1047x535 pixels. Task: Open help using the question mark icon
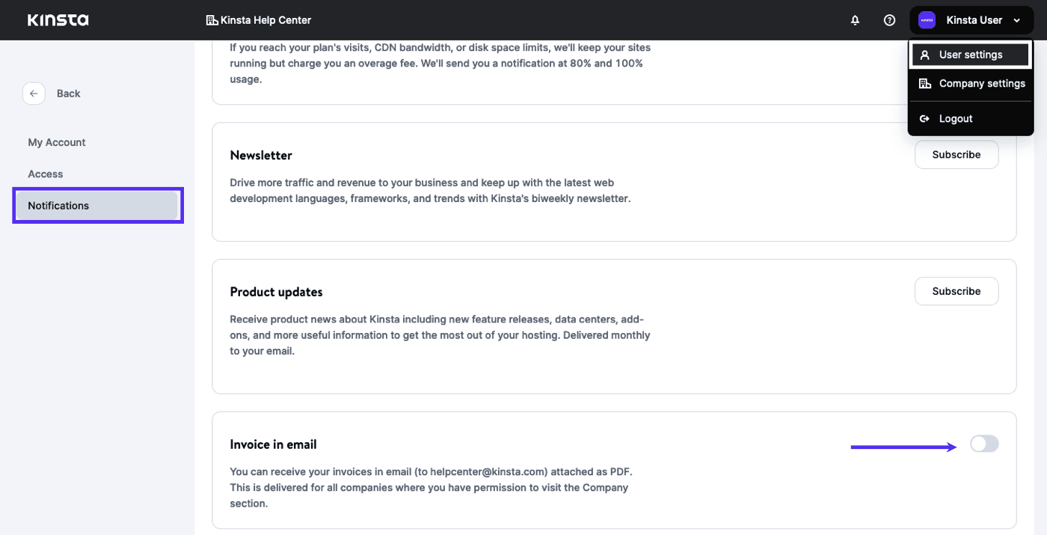coord(889,20)
